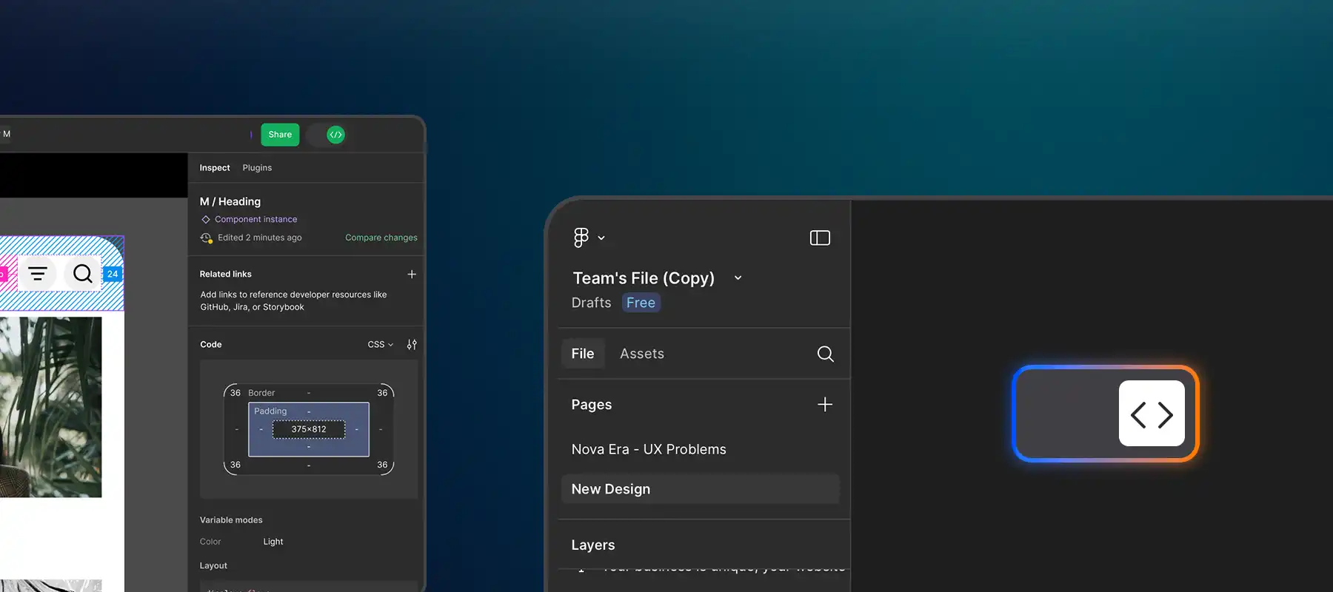Image resolution: width=1333 pixels, height=592 pixels.
Task: Select the File tab
Action: tap(583, 354)
